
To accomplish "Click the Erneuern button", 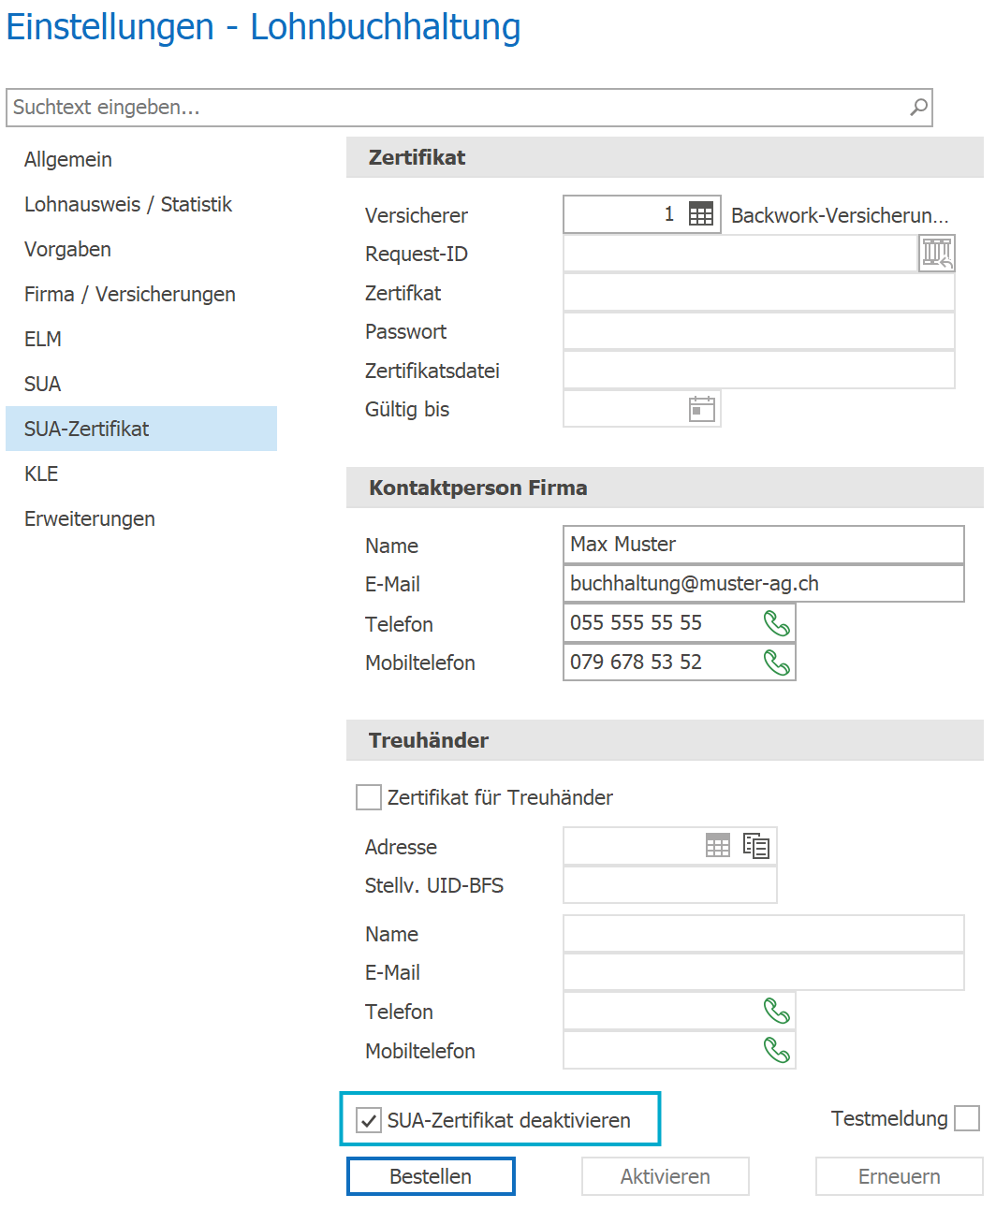I will click(x=900, y=1176).
